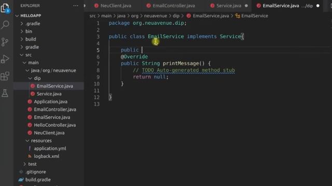332x186 pixels.
Task: Open the .gitignore file
Action: point(36,172)
